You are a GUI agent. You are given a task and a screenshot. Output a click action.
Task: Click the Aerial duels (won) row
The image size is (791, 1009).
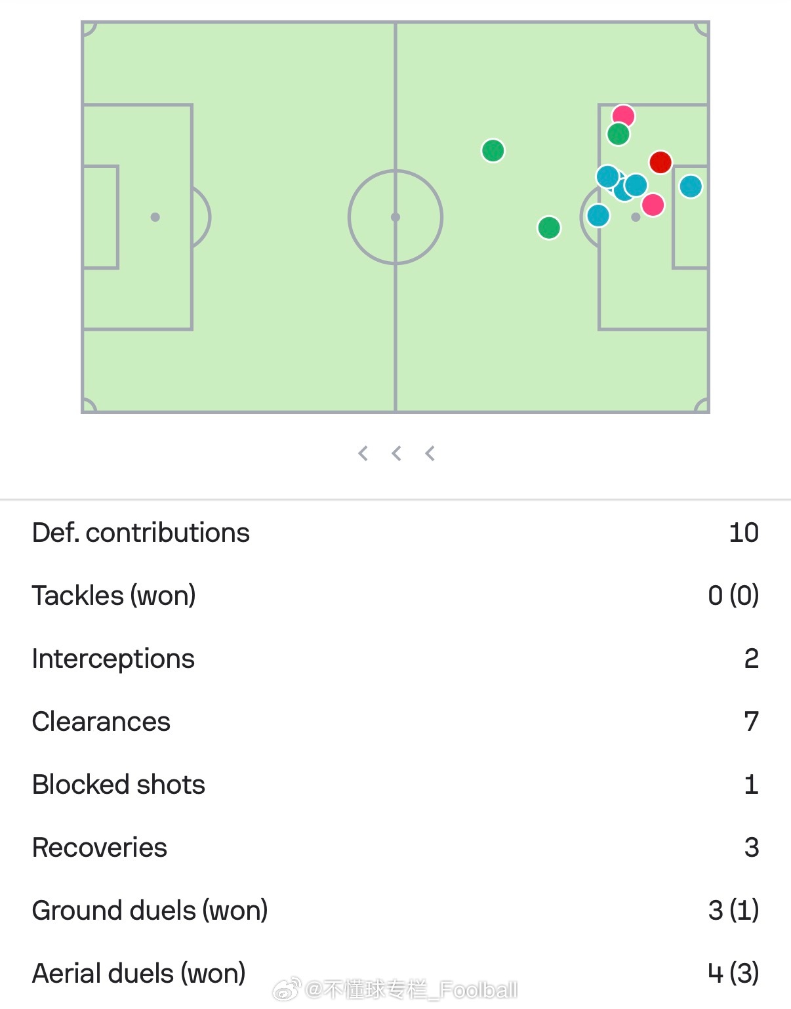(395, 974)
